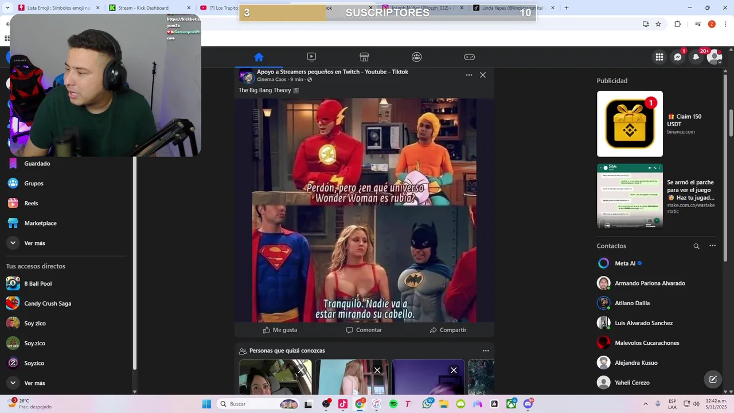Like the Big Bang Theory post
Screen dimensions: 734x413
[280, 330]
